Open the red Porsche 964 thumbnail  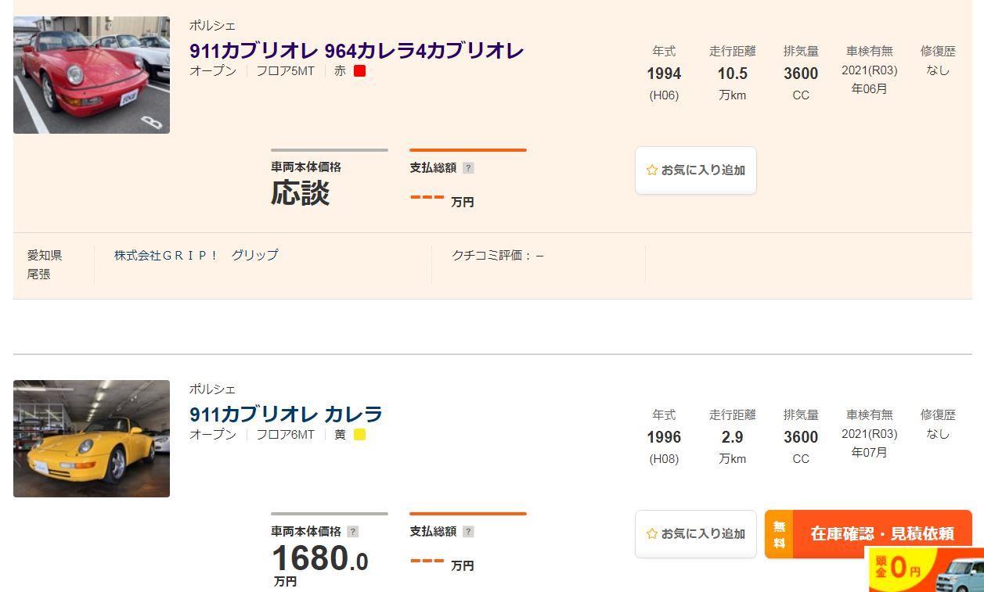[92, 75]
